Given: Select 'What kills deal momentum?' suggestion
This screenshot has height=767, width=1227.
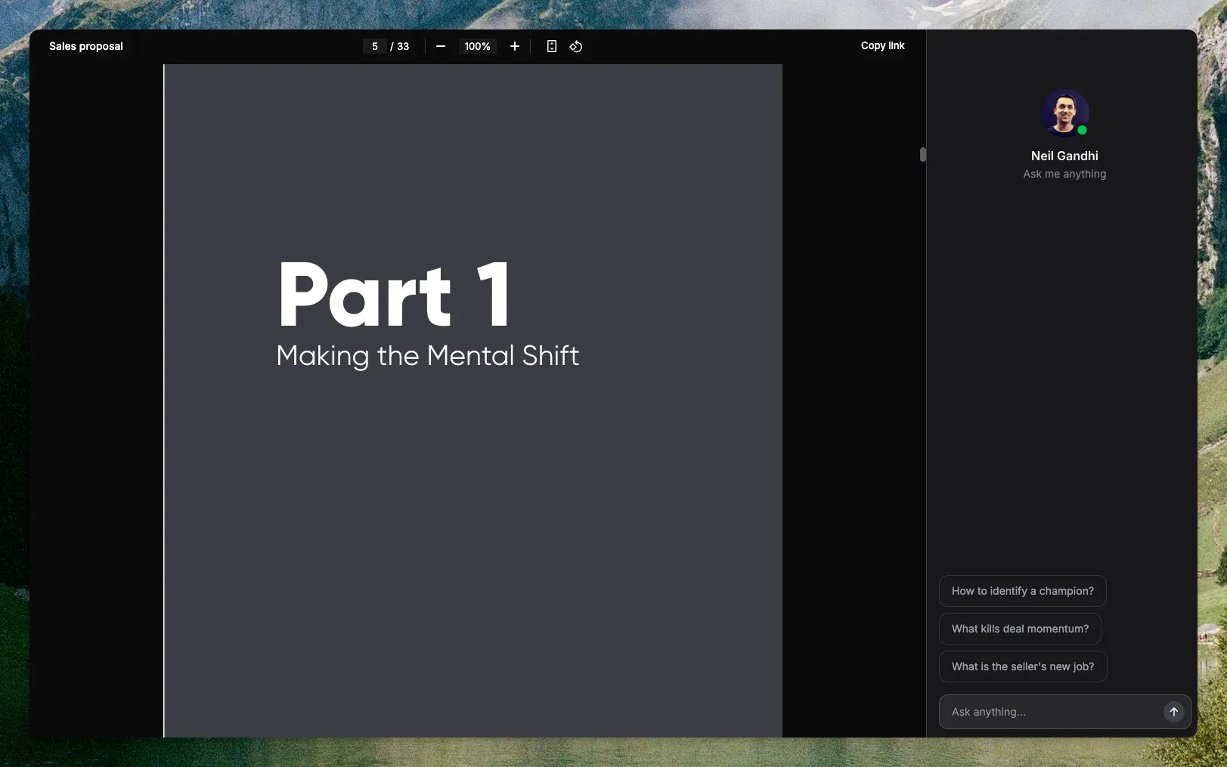Looking at the screenshot, I should coord(1020,629).
